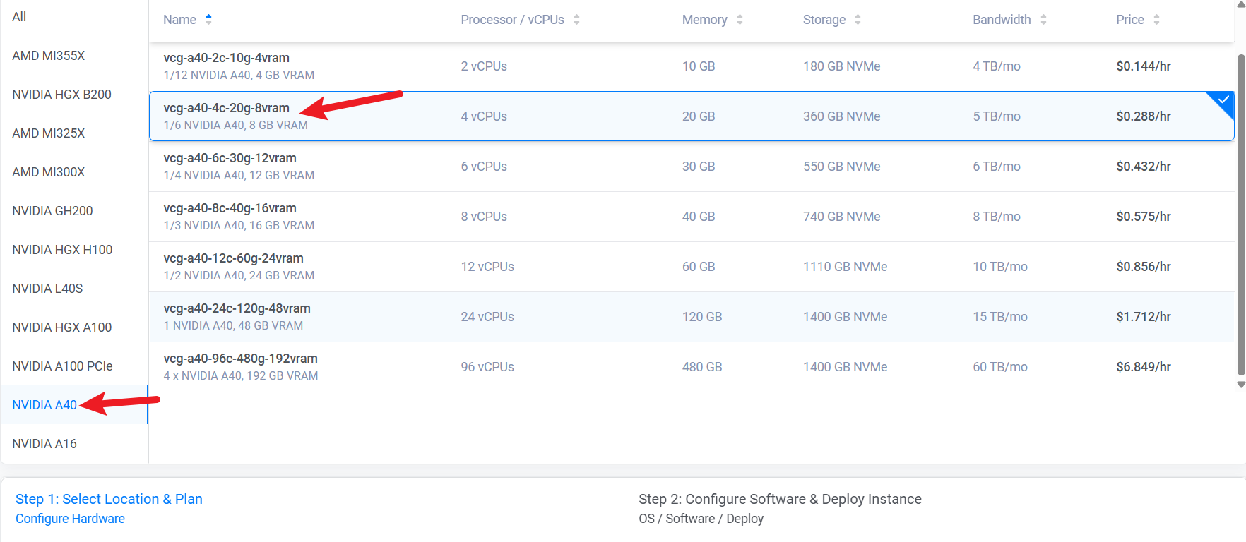Filter by AMD MI355X
1246x542 pixels.
[49, 56]
